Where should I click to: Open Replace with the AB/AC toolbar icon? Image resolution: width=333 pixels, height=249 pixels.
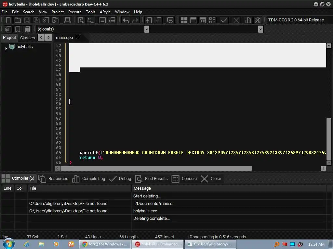[90, 20]
